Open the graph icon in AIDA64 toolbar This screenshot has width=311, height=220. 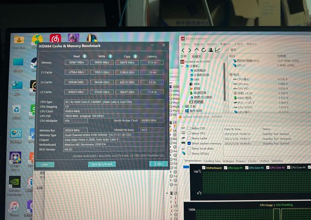pos(217,50)
